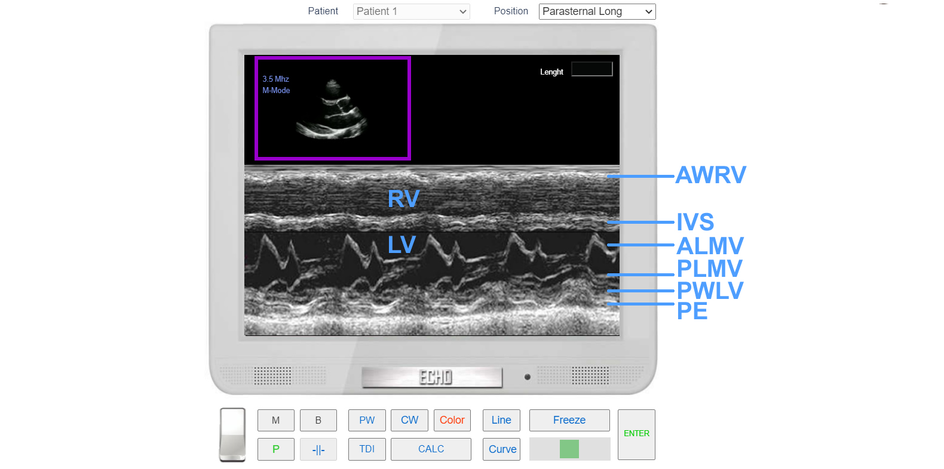
Task: Activate M-mode with the M button
Action: (276, 420)
